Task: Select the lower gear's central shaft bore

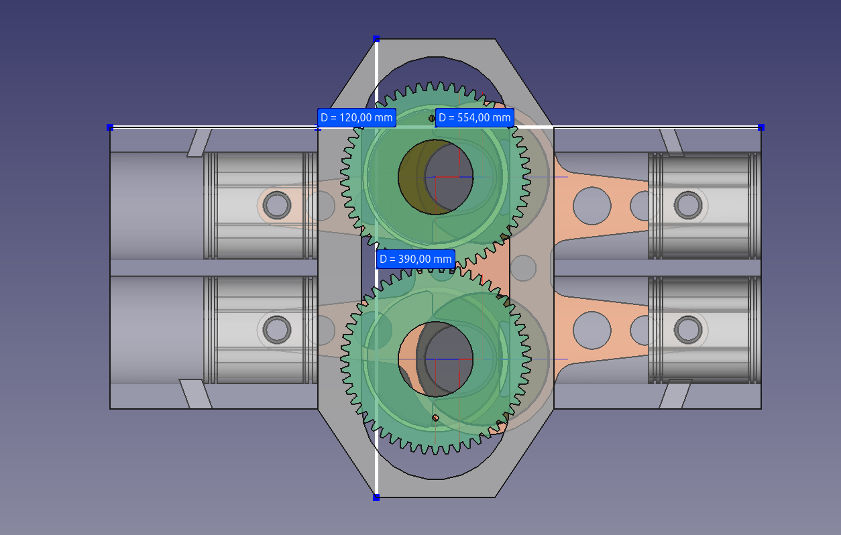Action: point(436,359)
